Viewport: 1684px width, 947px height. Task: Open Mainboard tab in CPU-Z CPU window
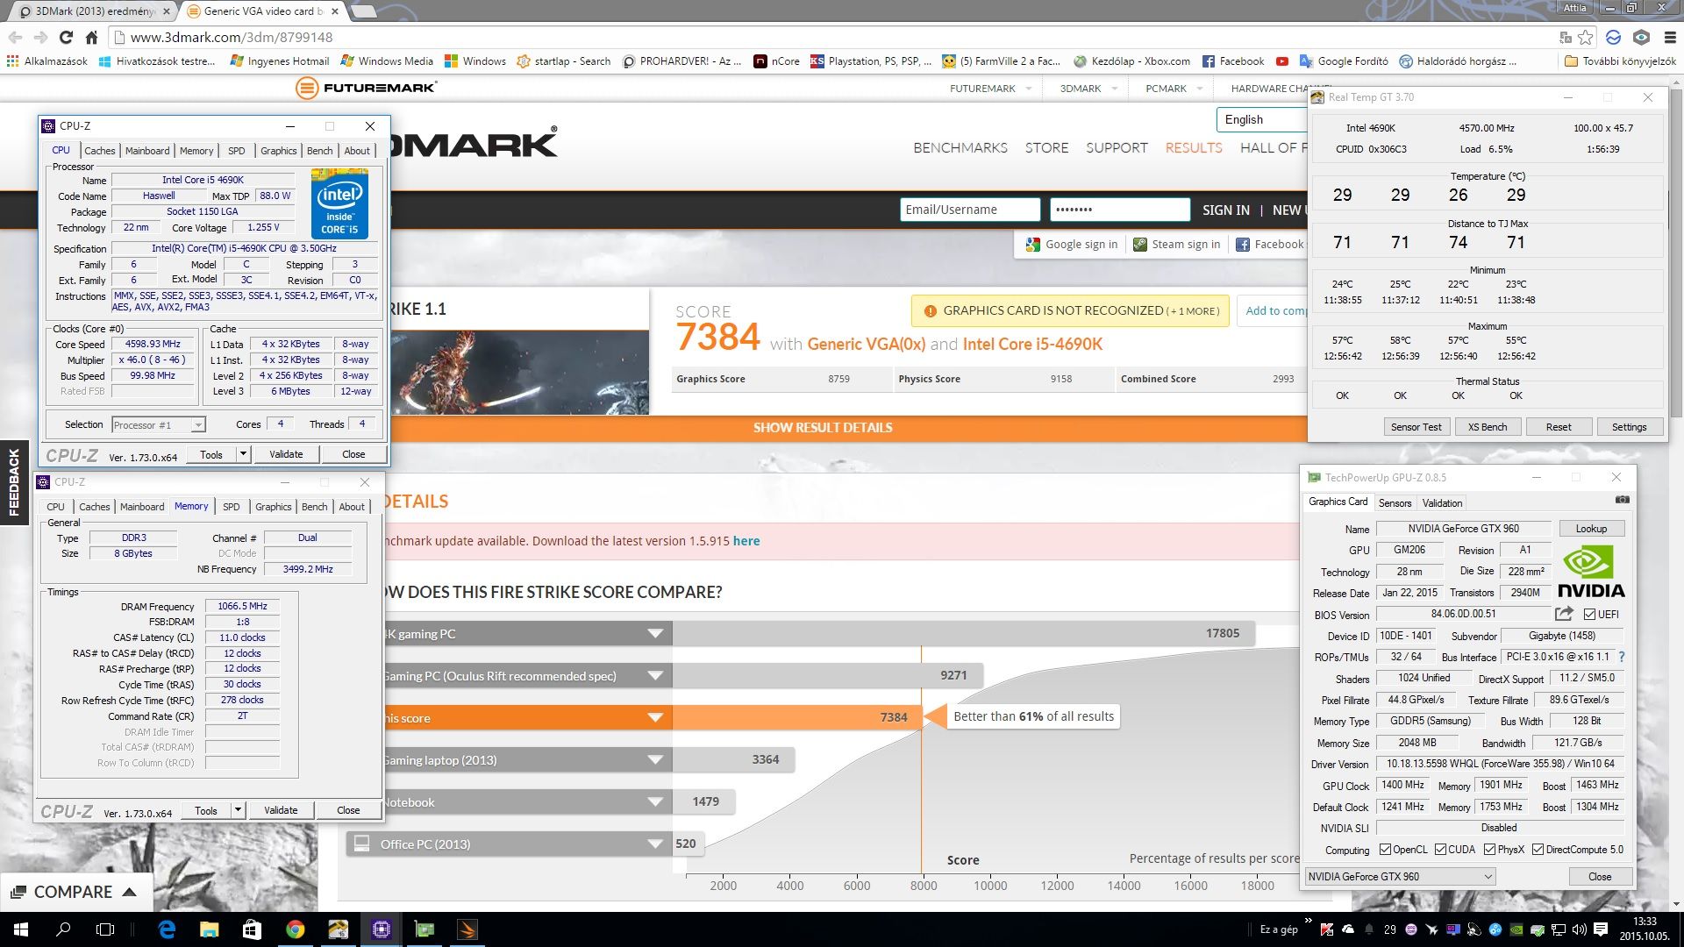tap(147, 151)
